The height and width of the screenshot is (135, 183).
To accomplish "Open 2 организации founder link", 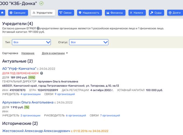I will (30, 116).
